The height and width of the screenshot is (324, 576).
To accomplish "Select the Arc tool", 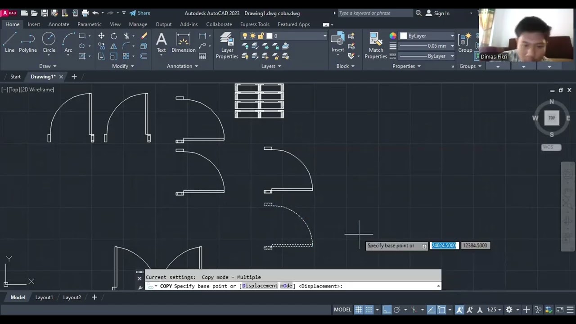I will 68,43.
